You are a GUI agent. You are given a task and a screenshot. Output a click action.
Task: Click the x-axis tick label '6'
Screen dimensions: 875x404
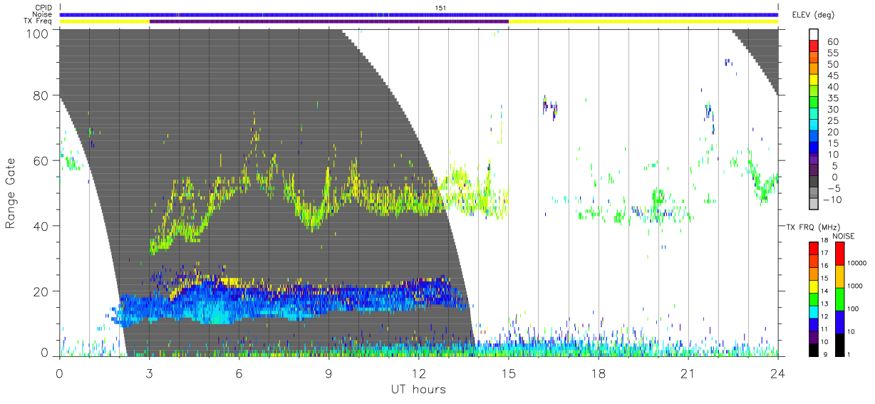click(239, 373)
